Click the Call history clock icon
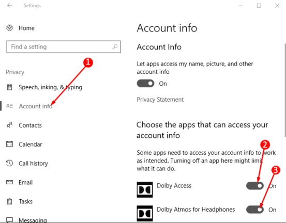286x223 pixels. [9, 163]
